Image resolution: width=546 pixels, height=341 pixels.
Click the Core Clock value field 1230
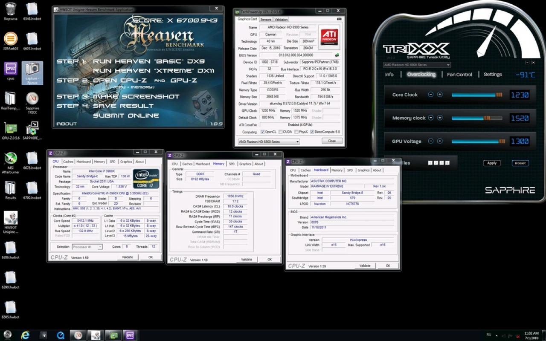point(520,95)
